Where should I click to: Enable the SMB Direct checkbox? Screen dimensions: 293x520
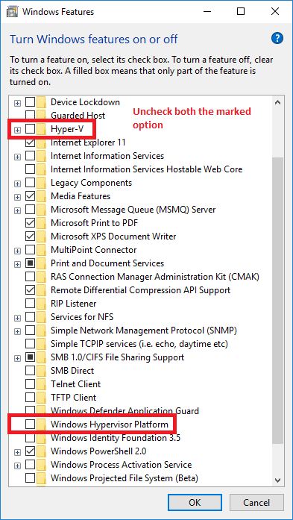(x=30, y=371)
